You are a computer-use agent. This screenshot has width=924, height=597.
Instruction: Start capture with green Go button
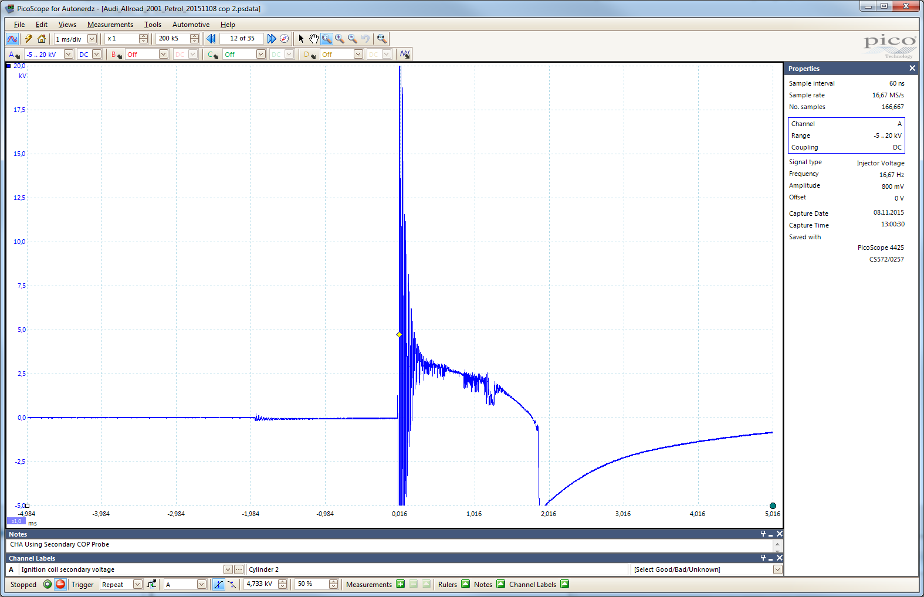click(48, 584)
